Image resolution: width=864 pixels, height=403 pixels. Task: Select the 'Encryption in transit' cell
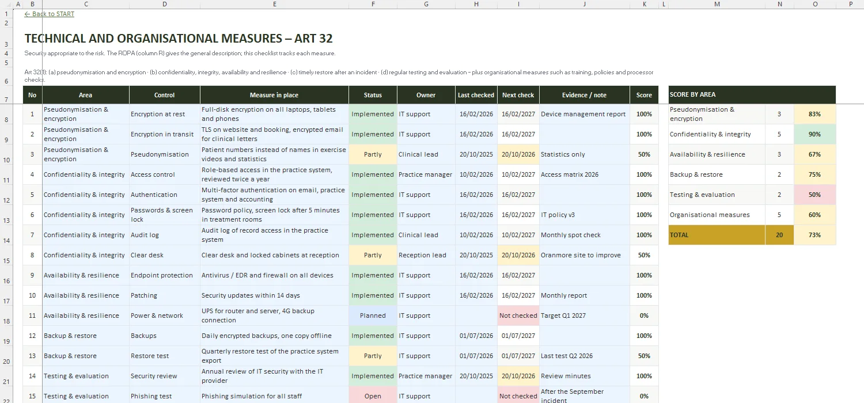pos(165,134)
